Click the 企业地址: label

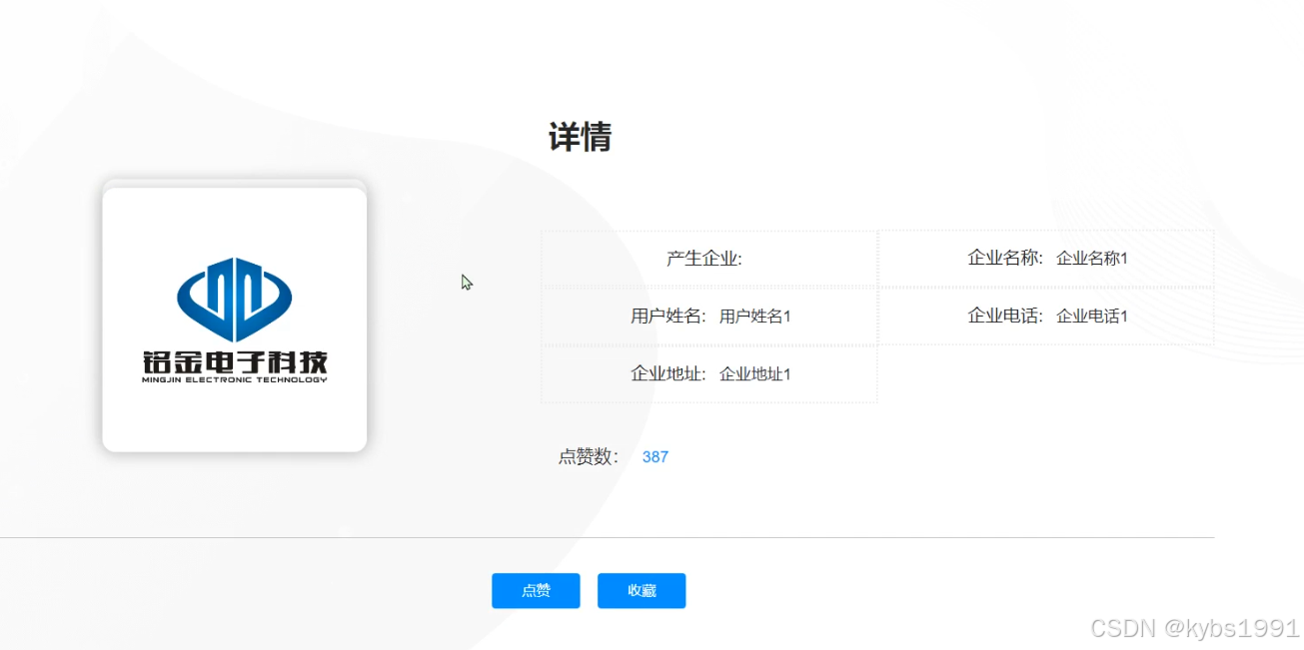(x=668, y=374)
